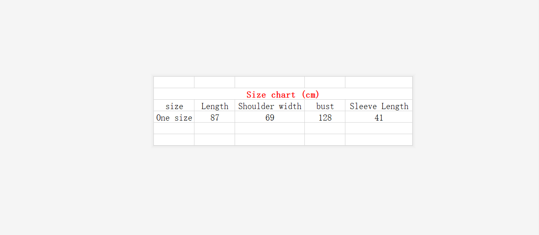Viewport: 539px width, 235px height.
Task: Select the empty cell directly below "One size"
Action: 174,128
